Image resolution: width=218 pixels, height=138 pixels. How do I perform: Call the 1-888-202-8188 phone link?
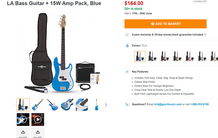pos(199,104)
